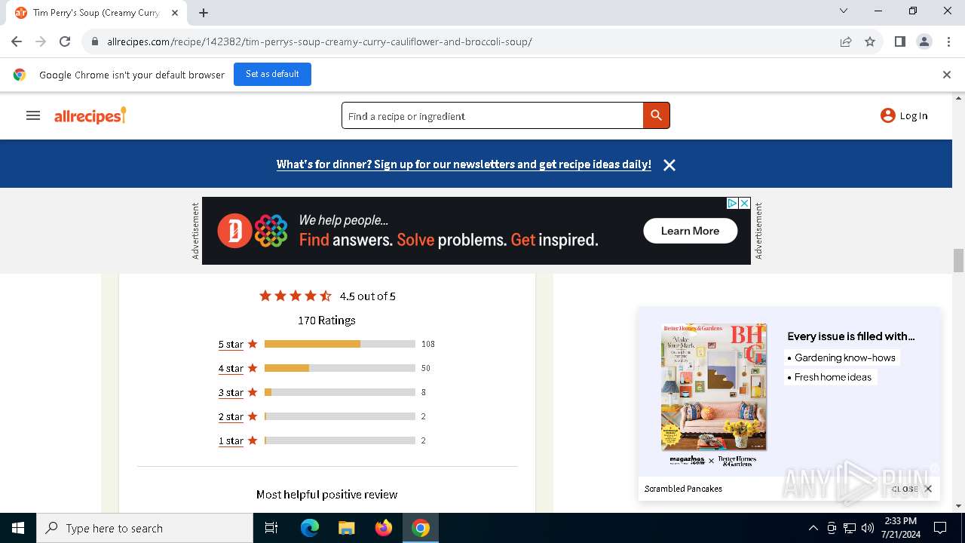Share this page icon in address bar
Image resolution: width=965 pixels, height=543 pixels.
[x=846, y=41]
